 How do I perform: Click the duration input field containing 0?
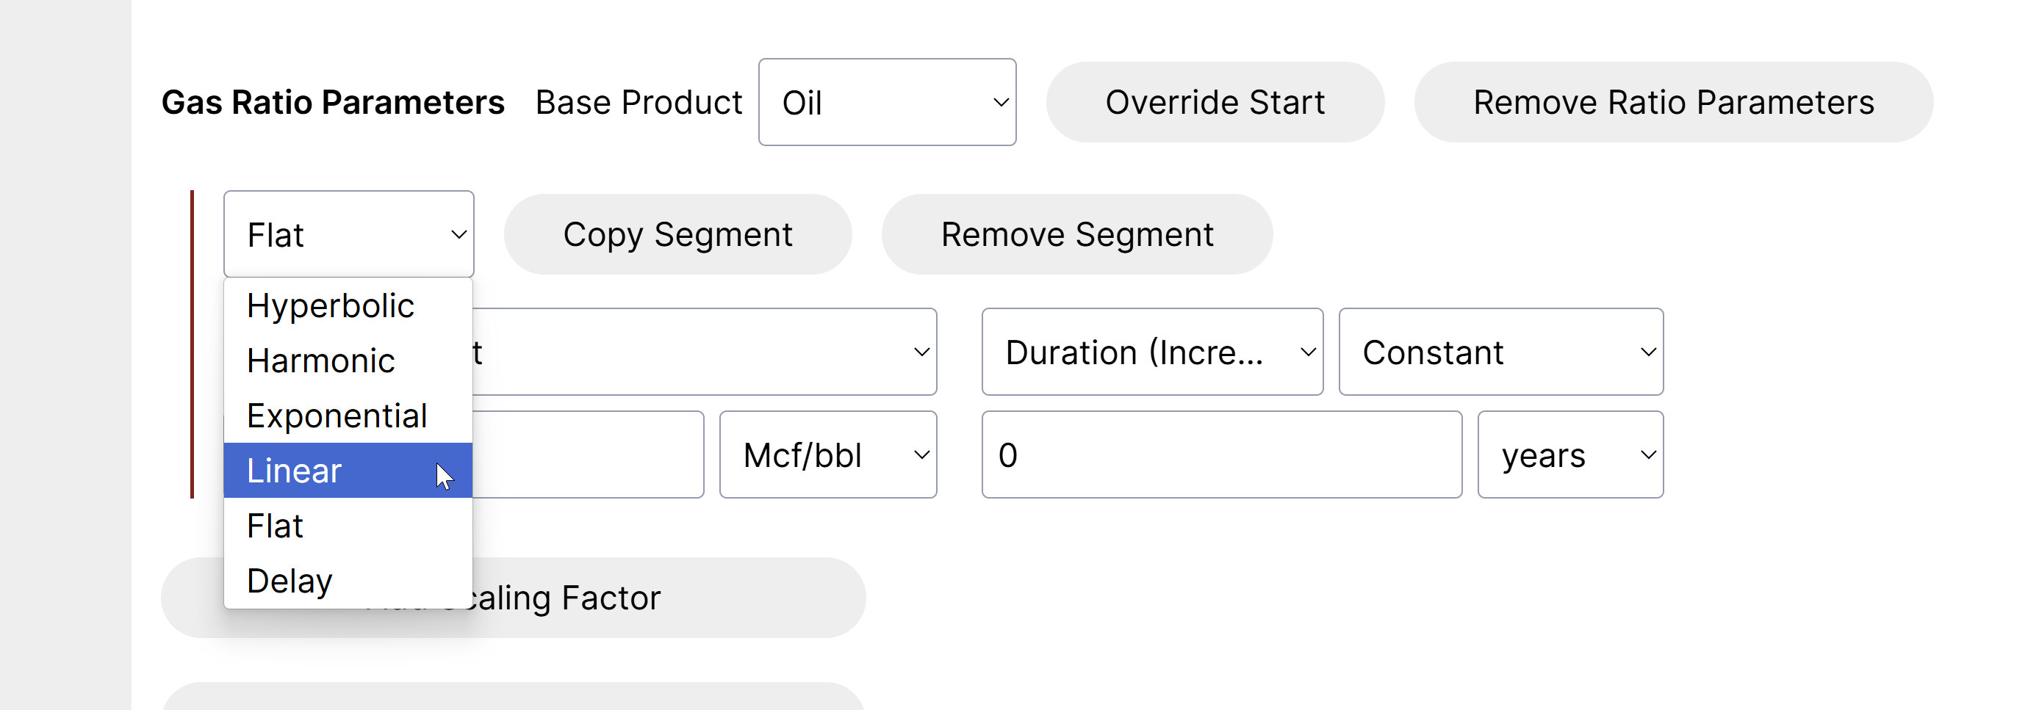coord(1220,455)
